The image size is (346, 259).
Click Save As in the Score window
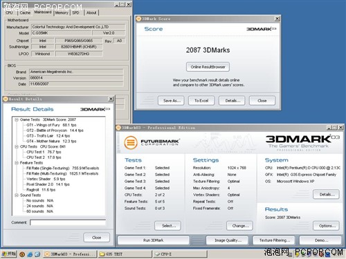coord(171,101)
